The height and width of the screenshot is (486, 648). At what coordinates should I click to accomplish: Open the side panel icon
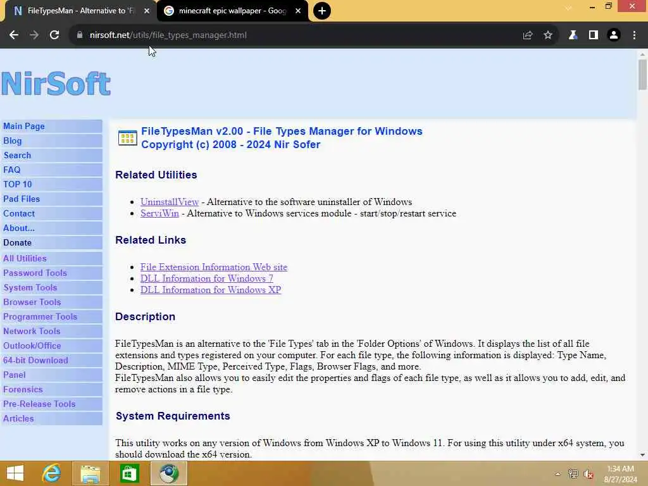click(x=594, y=35)
